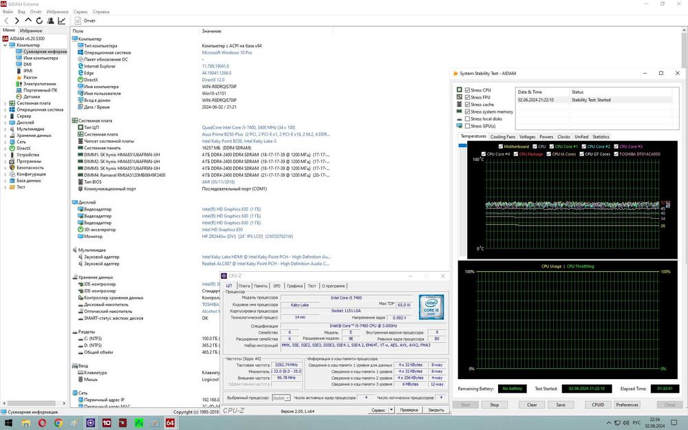This screenshot has height=430, width=688.
Task: Click the Microsoft Windows 10 Pro link
Action: pyautogui.click(x=227, y=53)
